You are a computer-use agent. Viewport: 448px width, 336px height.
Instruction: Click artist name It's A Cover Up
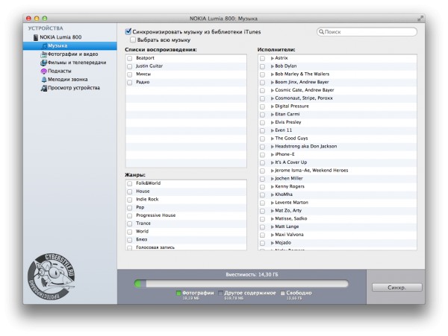click(x=291, y=162)
